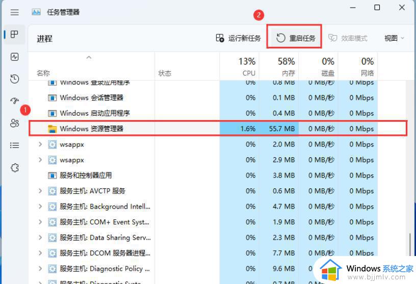The width and height of the screenshot is (416, 284).
Task: Minimize the Task Manager window
Action: pyautogui.click(x=353, y=8)
